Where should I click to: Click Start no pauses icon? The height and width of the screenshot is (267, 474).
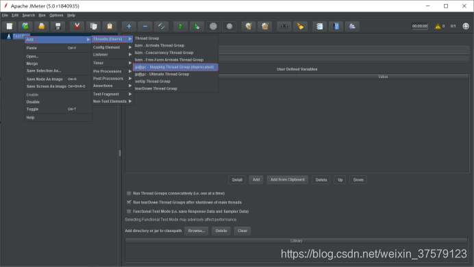197,26
